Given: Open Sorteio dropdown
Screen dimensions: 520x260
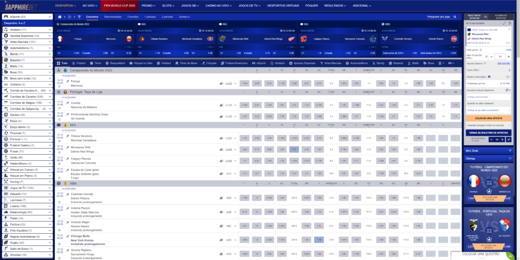Looking at the screenshot, I should coord(184,17).
